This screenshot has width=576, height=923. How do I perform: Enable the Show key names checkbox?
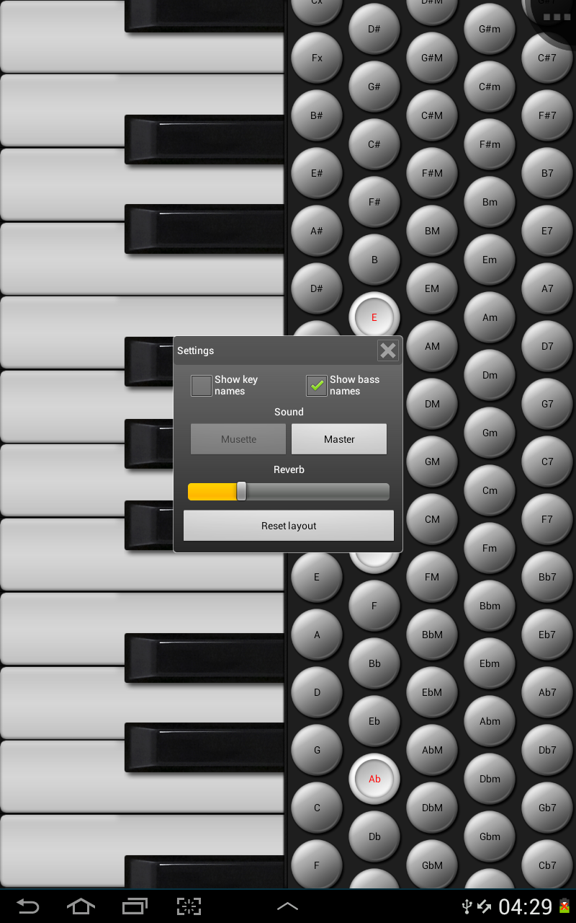click(201, 385)
